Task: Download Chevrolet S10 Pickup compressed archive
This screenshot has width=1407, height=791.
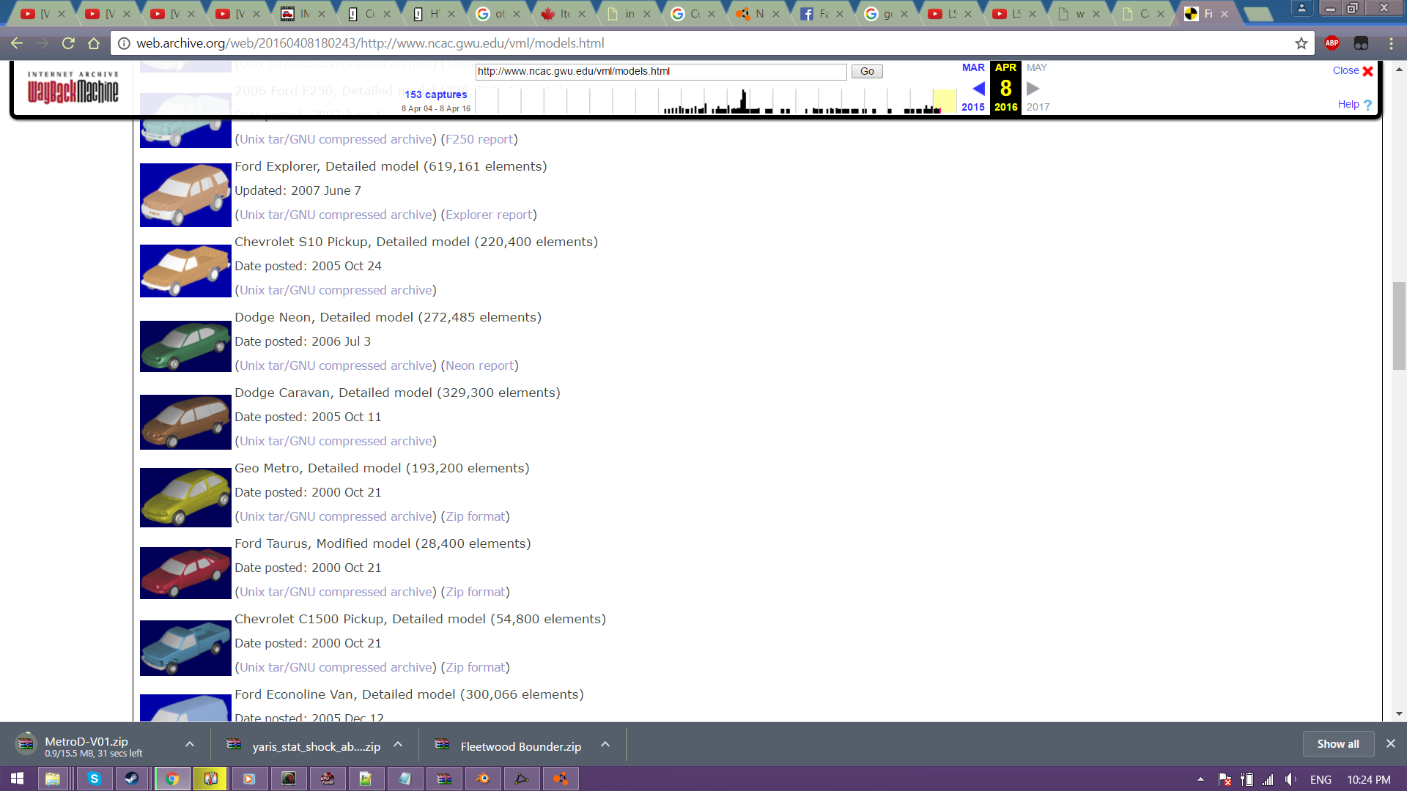Action: coord(336,290)
